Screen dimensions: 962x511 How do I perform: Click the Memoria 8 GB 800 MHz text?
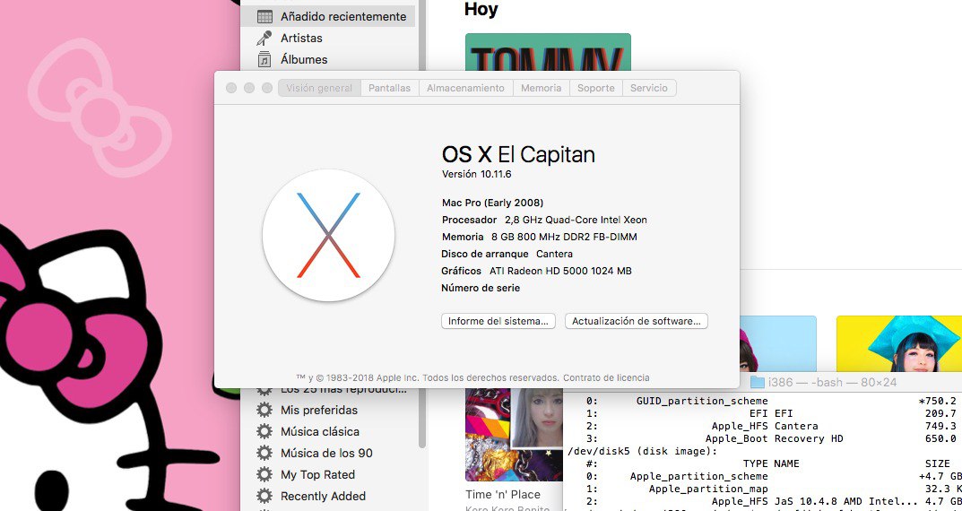[x=540, y=237]
